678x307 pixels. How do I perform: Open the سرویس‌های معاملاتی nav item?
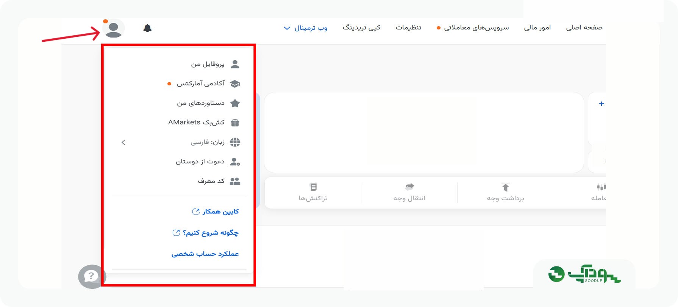(476, 28)
